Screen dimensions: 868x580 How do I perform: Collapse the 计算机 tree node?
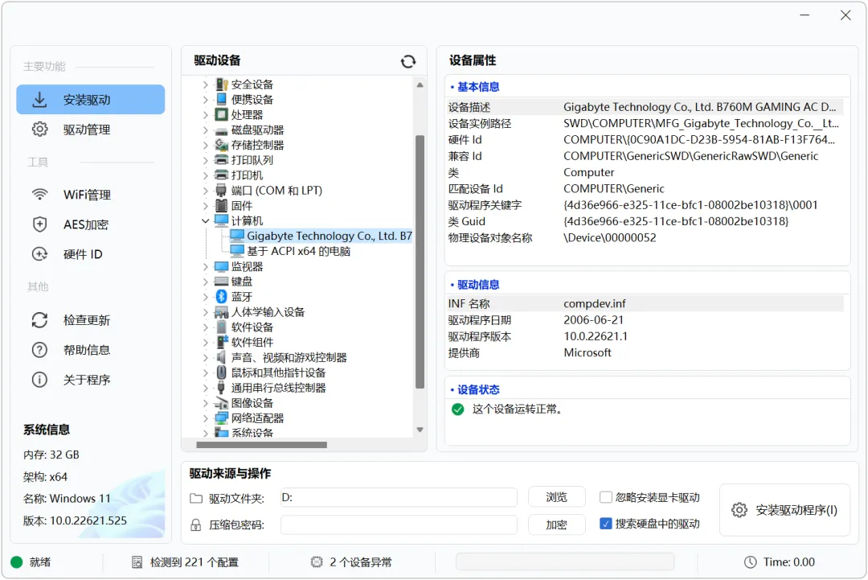[x=206, y=220]
